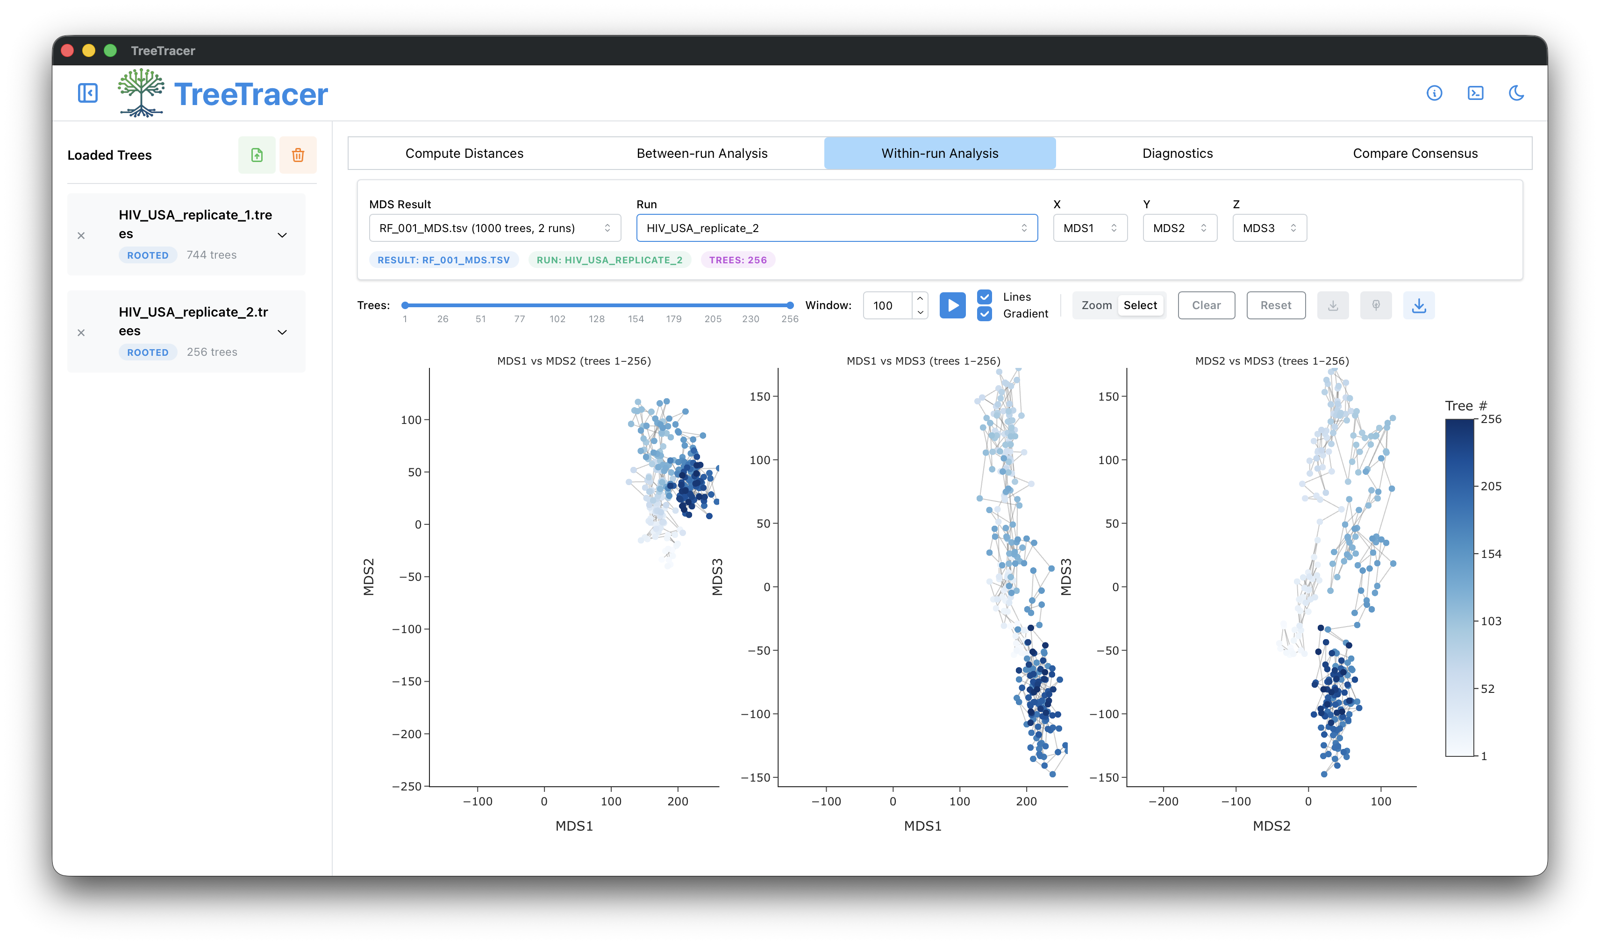The height and width of the screenshot is (945, 1600).
Task: Click the Clear button
Action: pyautogui.click(x=1206, y=306)
